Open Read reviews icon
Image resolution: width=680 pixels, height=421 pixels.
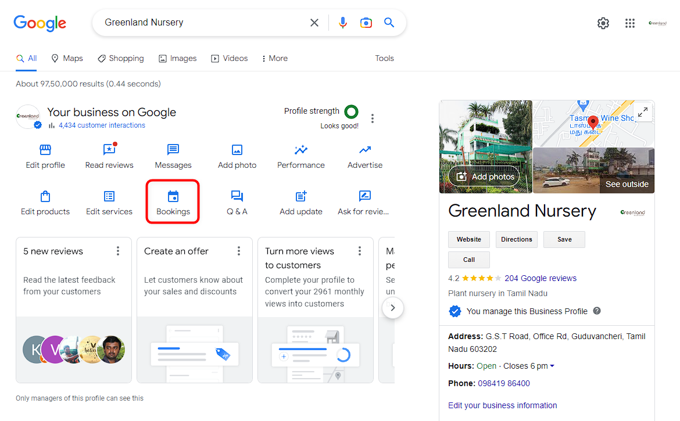tap(109, 149)
